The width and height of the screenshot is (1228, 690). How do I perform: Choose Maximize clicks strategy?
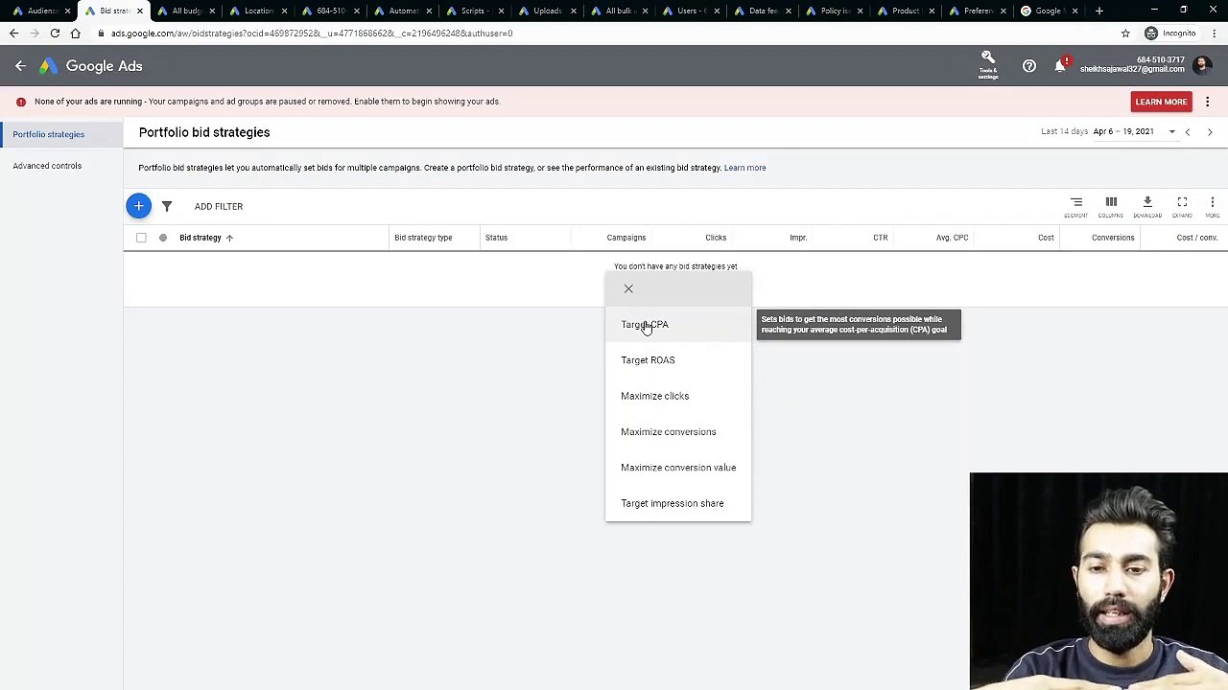coord(678,396)
